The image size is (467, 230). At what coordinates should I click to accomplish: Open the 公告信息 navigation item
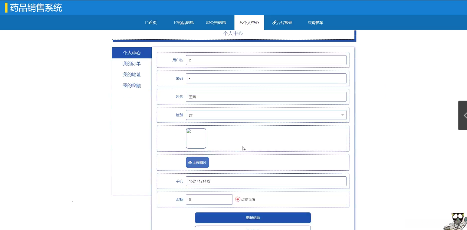coord(216,23)
